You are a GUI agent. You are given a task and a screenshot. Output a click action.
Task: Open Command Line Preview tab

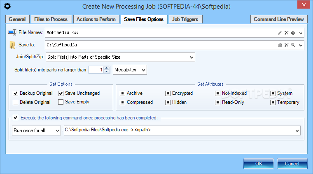(x=279, y=19)
